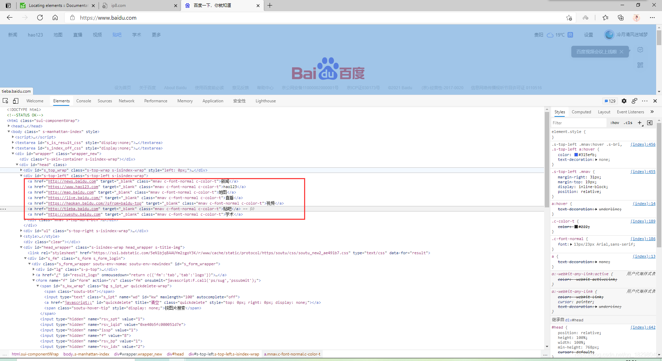Expand the text-decoration none shorthand arrow
662x361 pixels.
(596, 159)
